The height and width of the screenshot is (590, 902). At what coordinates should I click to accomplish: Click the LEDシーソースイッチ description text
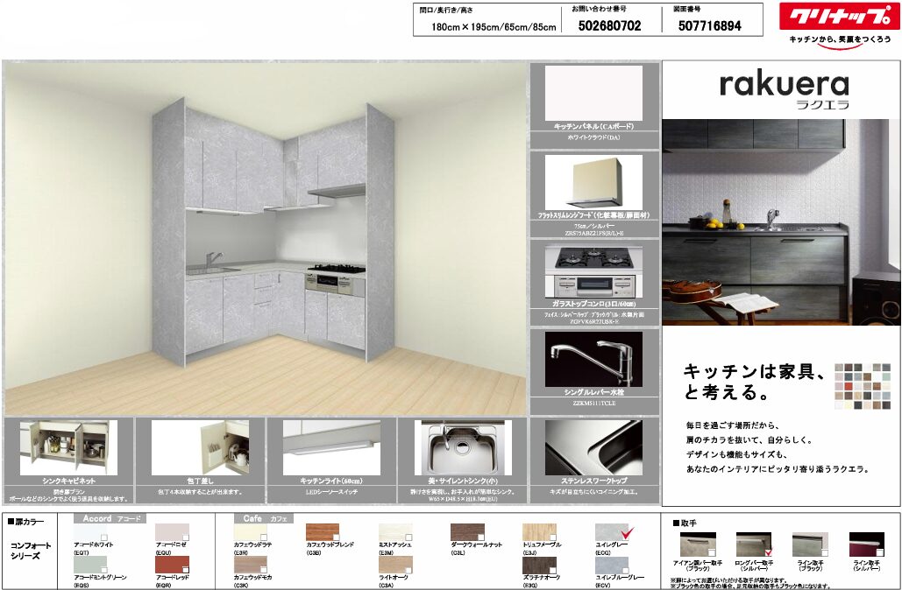(331, 492)
